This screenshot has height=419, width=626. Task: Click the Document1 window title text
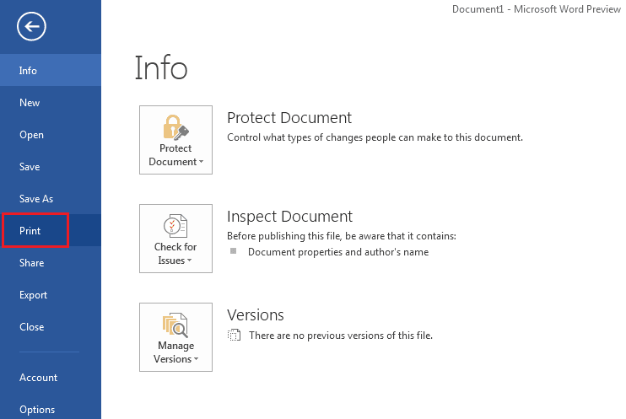click(537, 9)
